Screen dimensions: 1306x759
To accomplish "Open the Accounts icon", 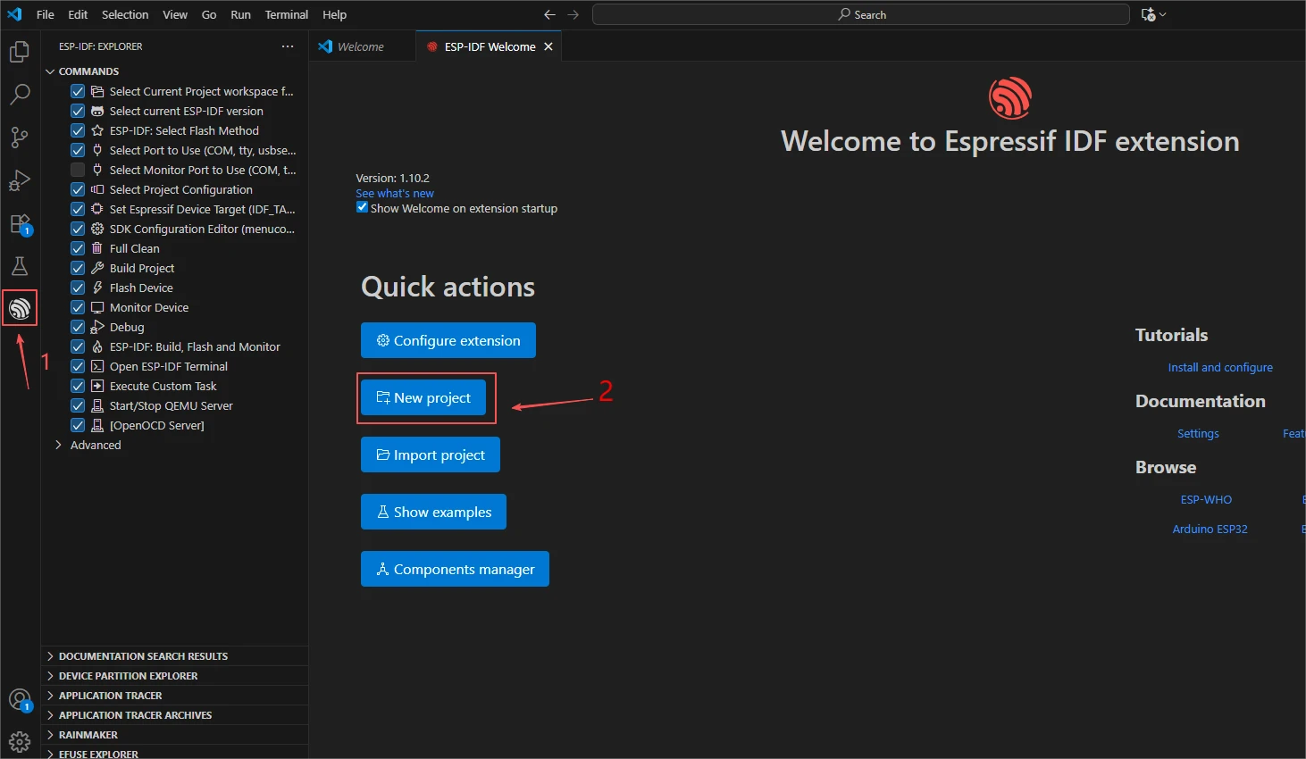I will pyautogui.click(x=20, y=700).
